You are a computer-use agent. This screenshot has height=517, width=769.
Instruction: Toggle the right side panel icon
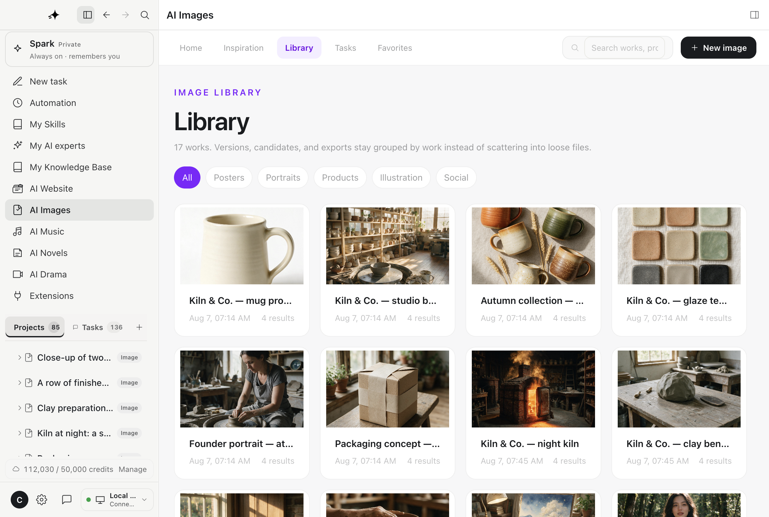[754, 15]
